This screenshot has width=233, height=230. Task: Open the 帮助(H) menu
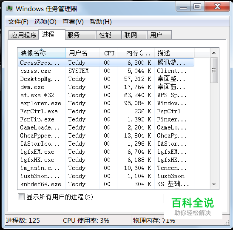pyautogui.click(x=101, y=22)
